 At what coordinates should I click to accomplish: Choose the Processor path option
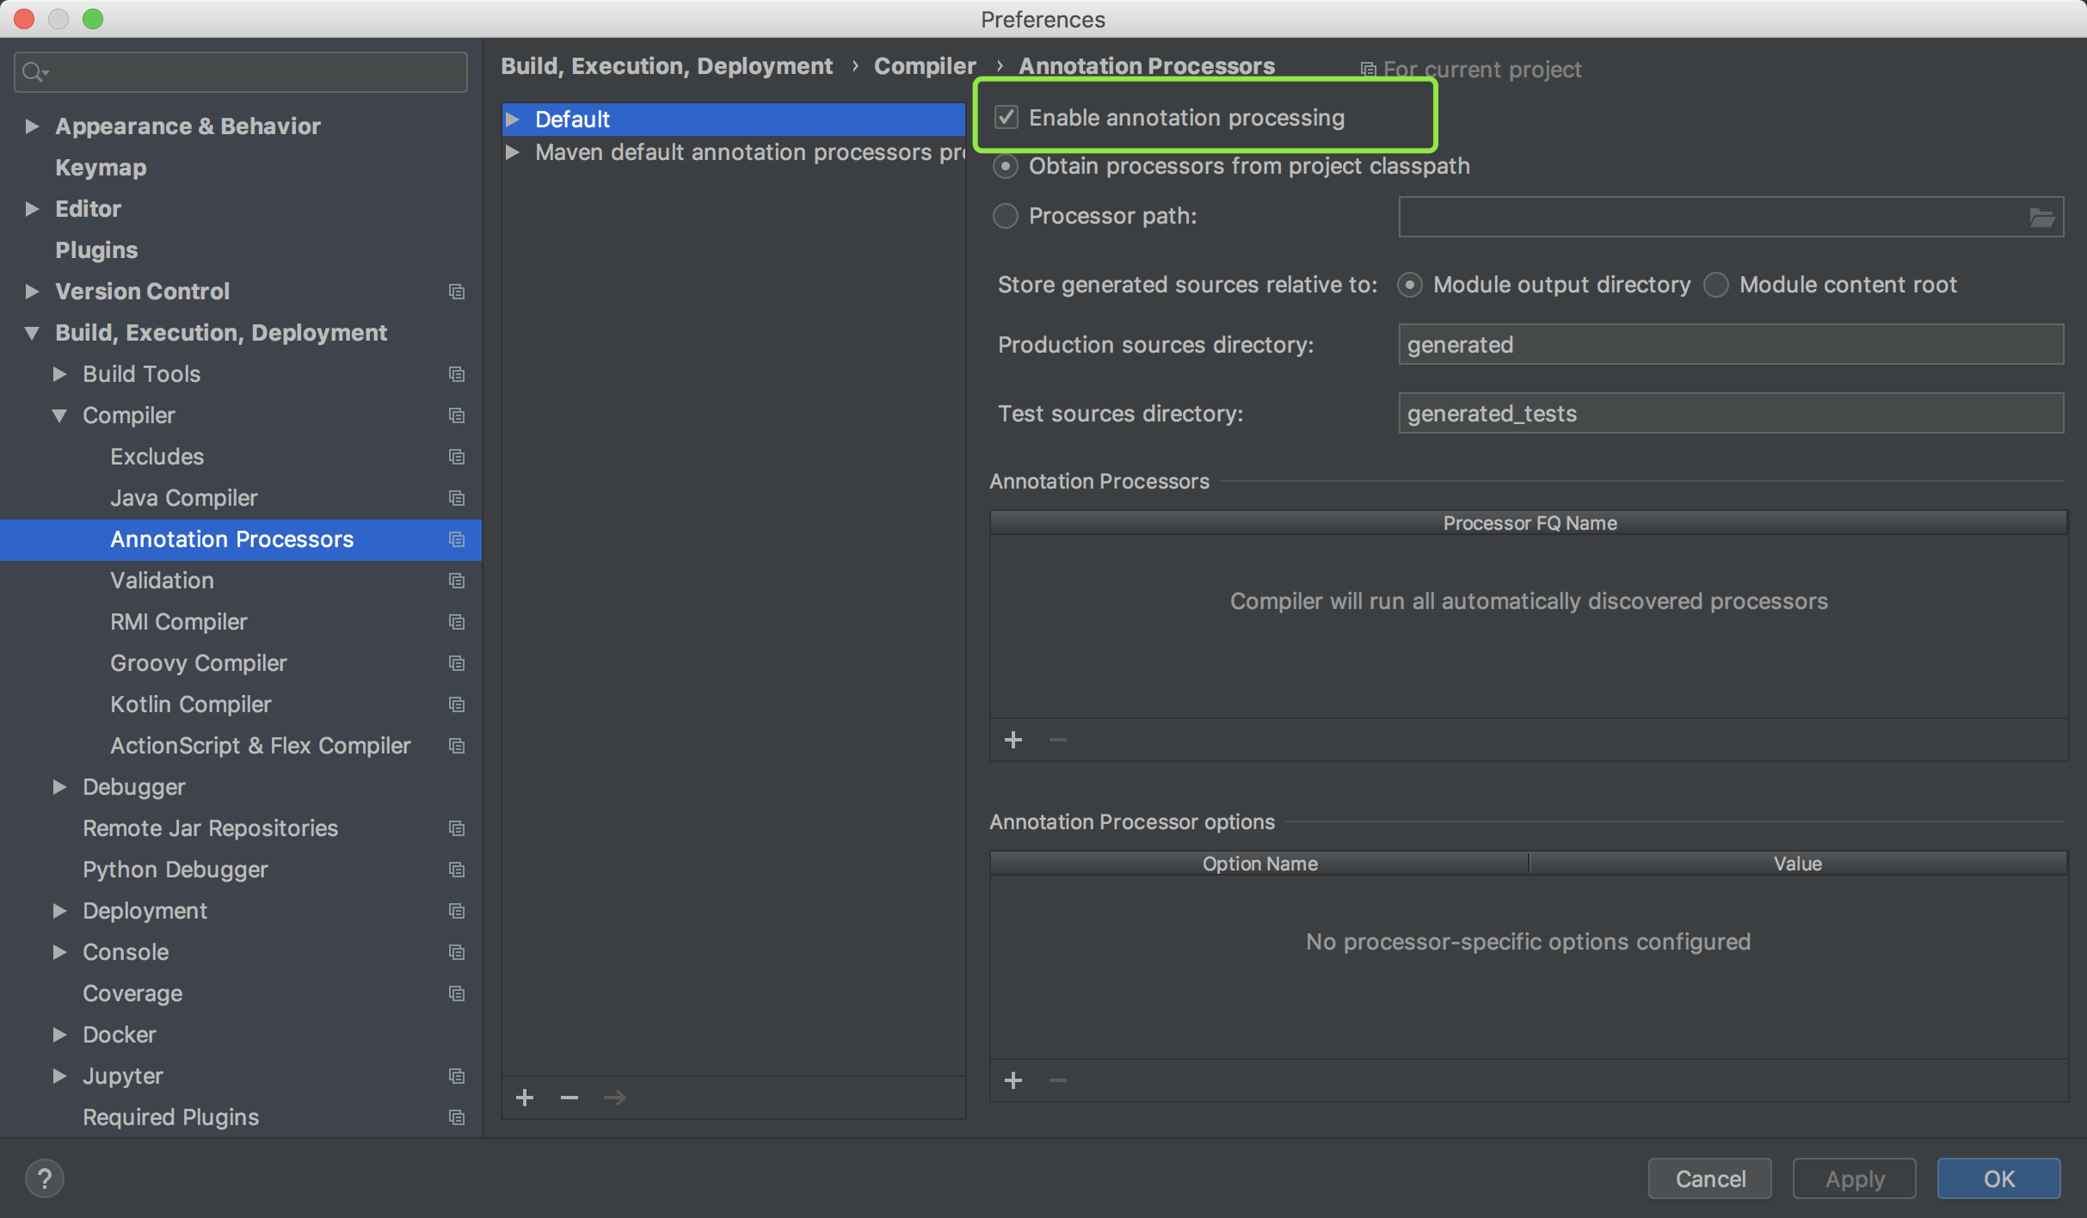(x=1006, y=216)
